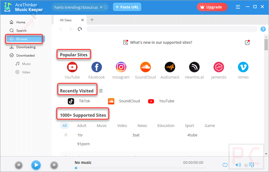Show downloaded Music items
269x172 pixels.
click(x=23, y=64)
